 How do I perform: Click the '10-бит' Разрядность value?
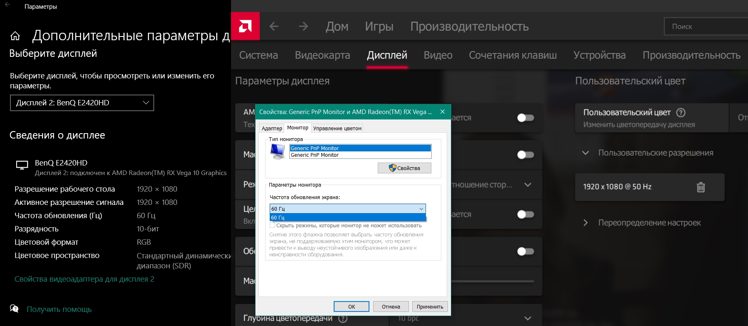148,229
